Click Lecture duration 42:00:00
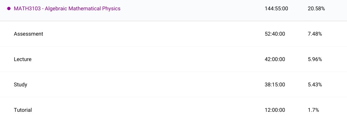This screenshot has height=120, width=347. [x=275, y=59]
